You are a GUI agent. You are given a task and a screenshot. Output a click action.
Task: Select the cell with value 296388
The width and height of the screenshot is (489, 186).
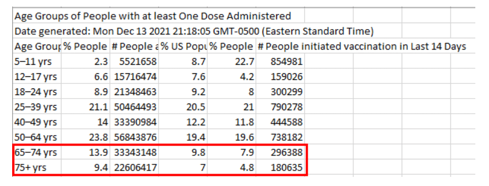pyautogui.click(x=280, y=153)
